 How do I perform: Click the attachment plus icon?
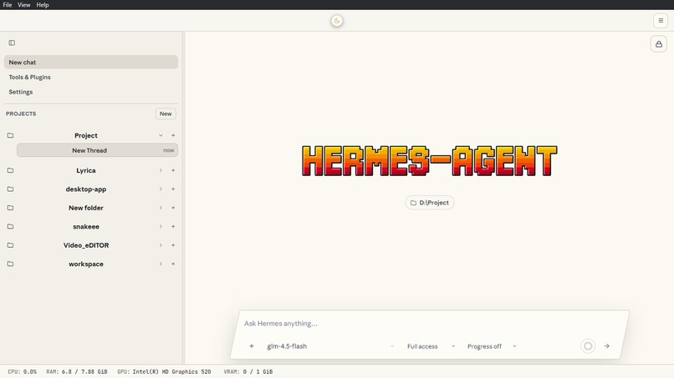pyautogui.click(x=252, y=346)
